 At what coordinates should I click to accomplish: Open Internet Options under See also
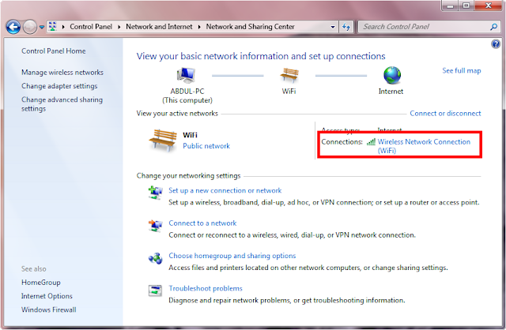[47, 296]
